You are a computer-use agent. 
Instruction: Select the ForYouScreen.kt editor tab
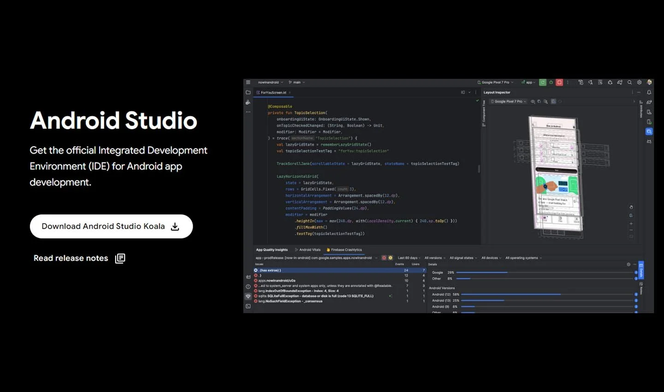pos(273,93)
